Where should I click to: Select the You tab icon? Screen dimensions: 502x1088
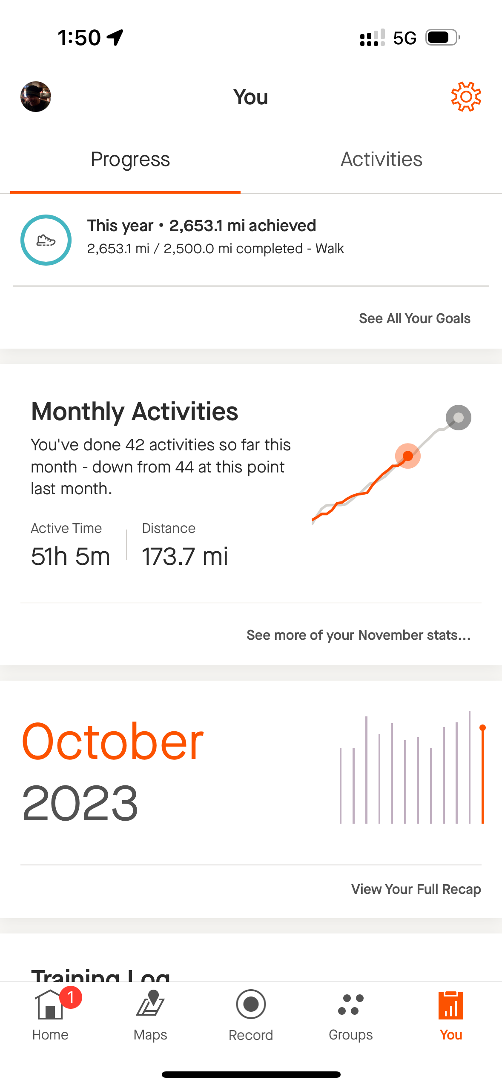pos(451,1005)
